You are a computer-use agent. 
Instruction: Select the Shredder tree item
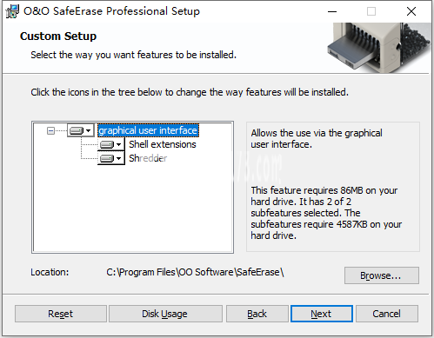point(148,158)
